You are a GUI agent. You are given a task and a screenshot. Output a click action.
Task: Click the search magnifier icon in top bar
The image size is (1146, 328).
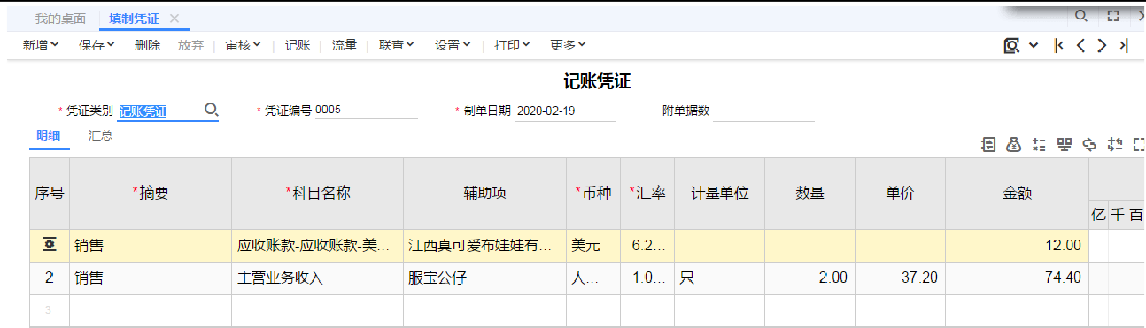click(1080, 16)
